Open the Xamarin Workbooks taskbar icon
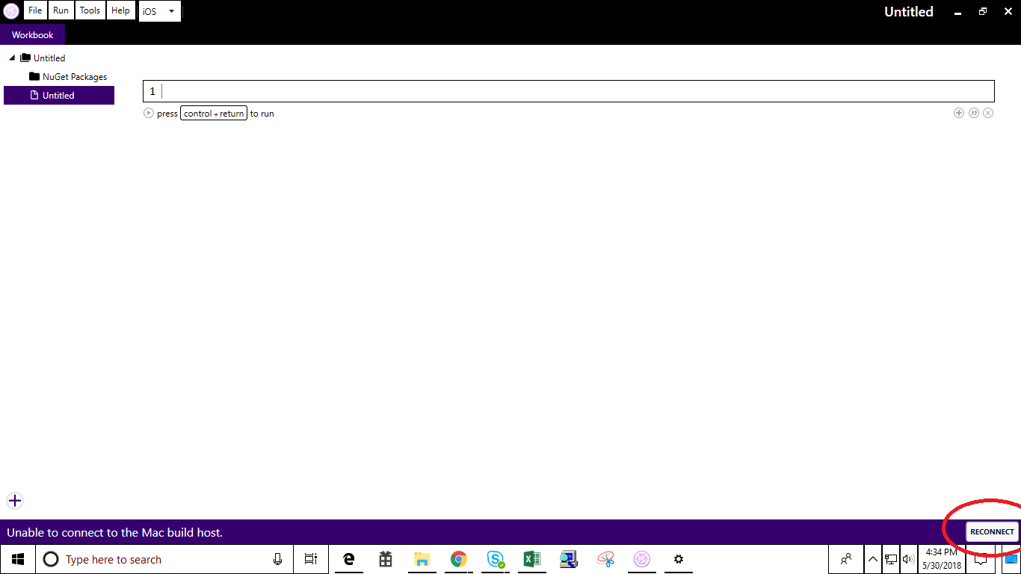The width and height of the screenshot is (1021, 574). (642, 559)
